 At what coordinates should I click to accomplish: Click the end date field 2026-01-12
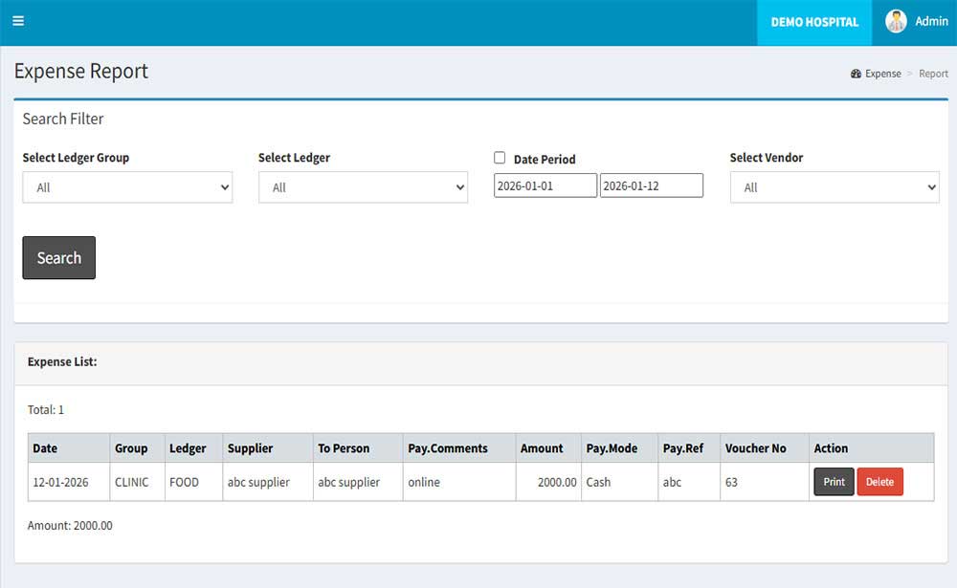651,185
